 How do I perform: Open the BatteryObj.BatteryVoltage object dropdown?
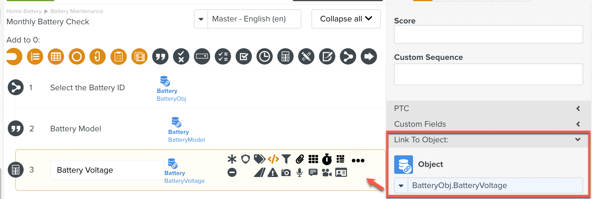point(401,186)
